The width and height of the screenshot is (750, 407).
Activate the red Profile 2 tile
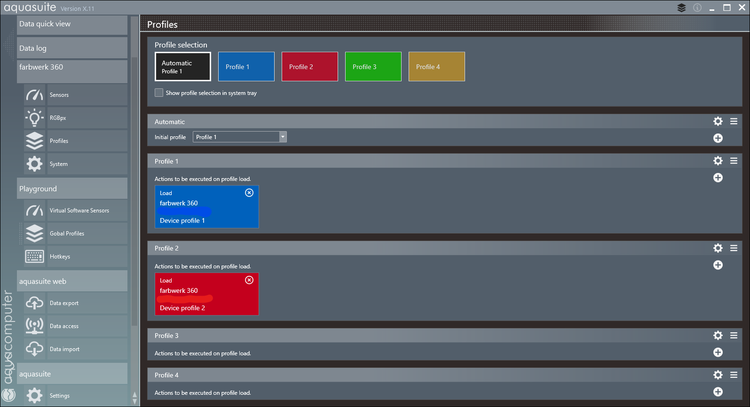pos(310,66)
